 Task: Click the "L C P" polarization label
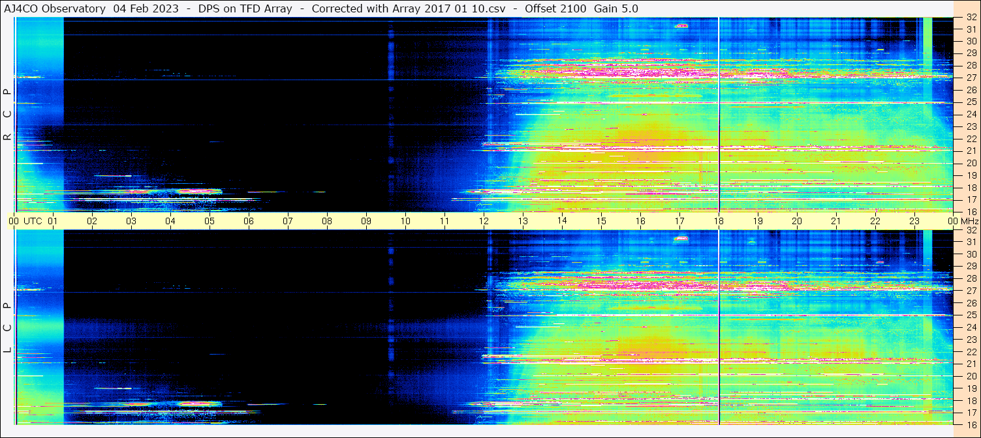(x=7, y=327)
